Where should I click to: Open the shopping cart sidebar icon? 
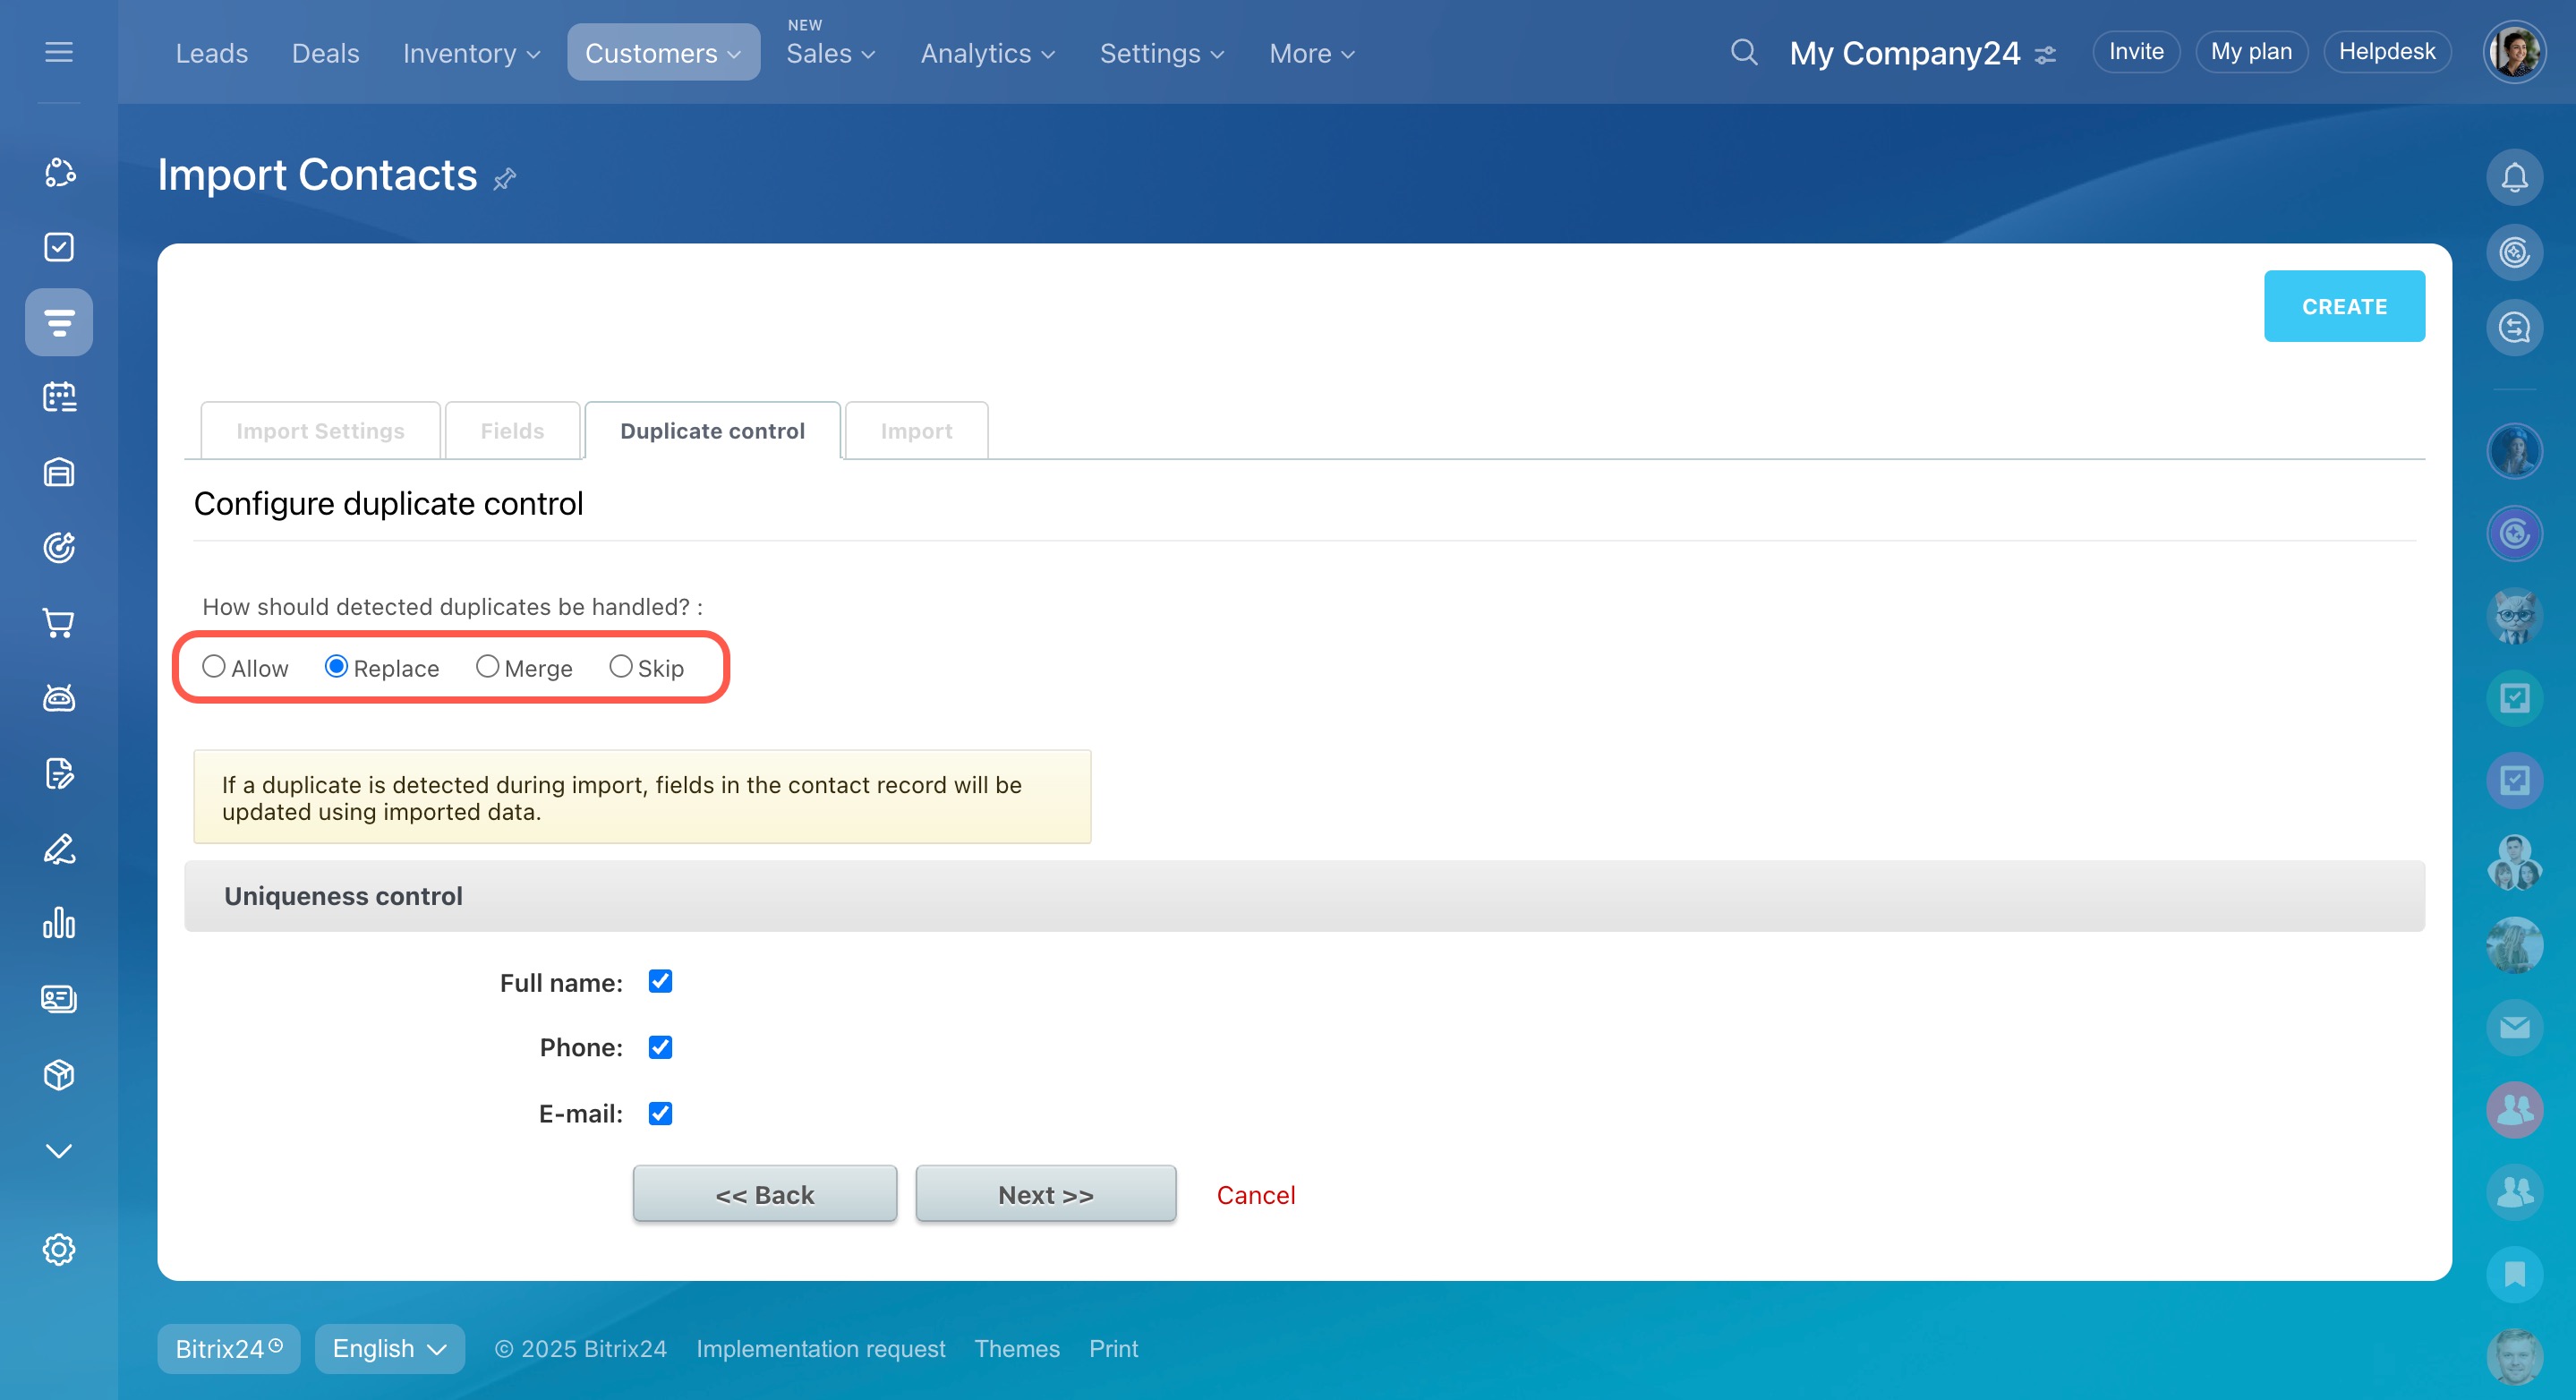(x=59, y=623)
